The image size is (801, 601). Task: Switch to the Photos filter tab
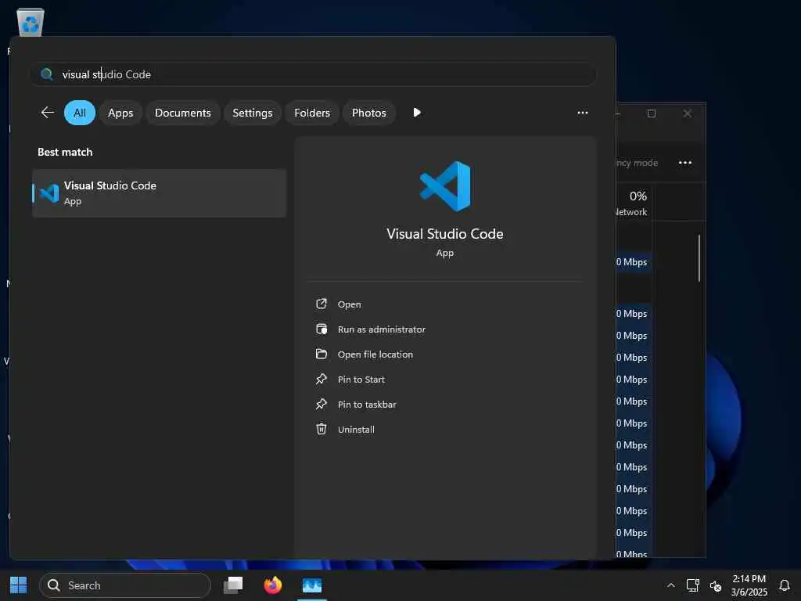pyautogui.click(x=369, y=113)
